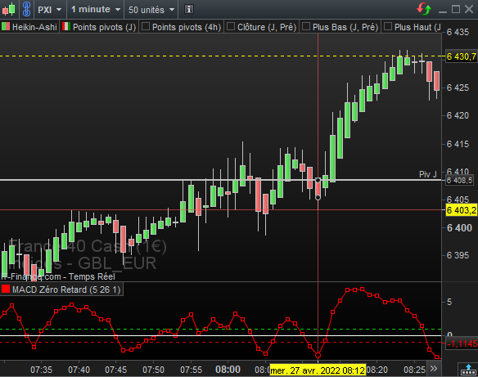Open the PXI instrument dropdown
This screenshot has width=478, height=377.
[49, 10]
